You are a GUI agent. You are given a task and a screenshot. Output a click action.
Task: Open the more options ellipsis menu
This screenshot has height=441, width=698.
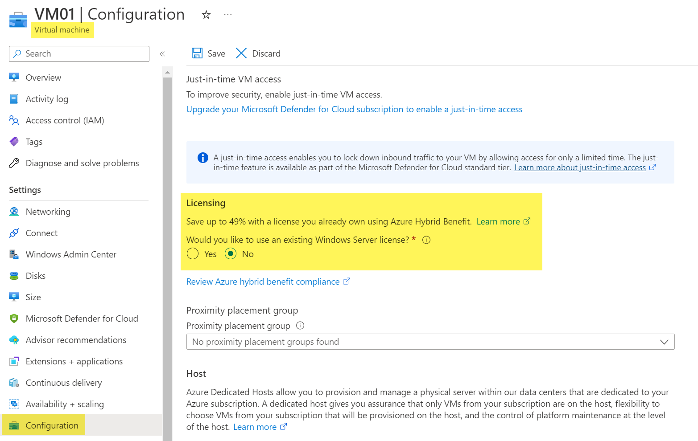click(228, 14)
